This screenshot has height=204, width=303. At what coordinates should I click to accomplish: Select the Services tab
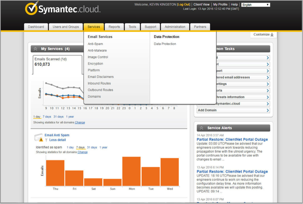94,27
